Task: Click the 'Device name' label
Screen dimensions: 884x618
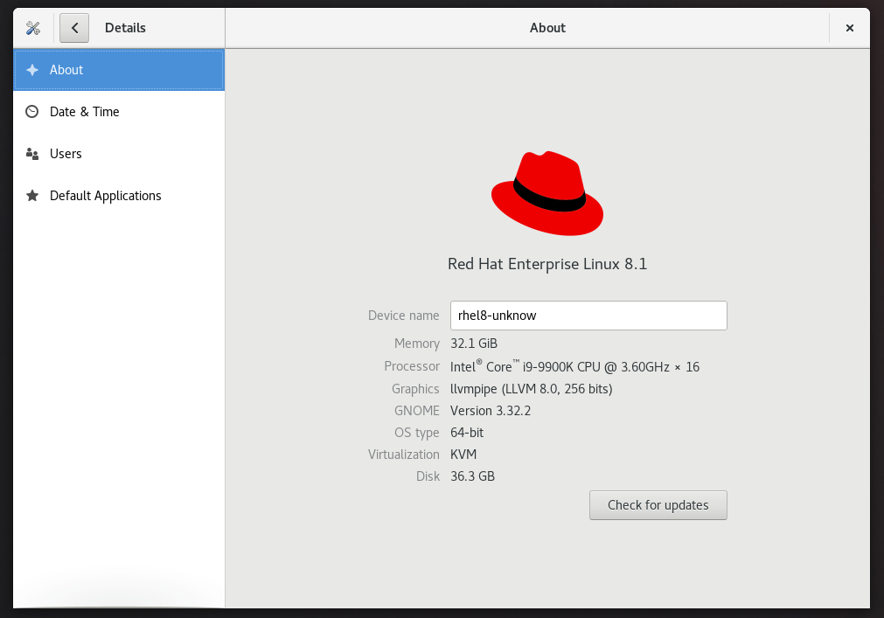Action: click(x=404, y=316)
